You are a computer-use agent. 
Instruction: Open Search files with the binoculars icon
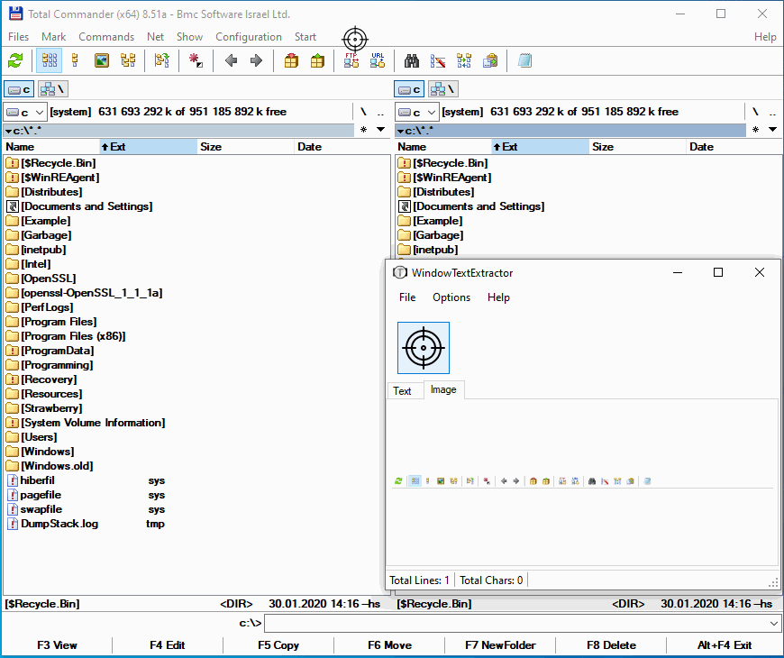[x=412, y=61]
